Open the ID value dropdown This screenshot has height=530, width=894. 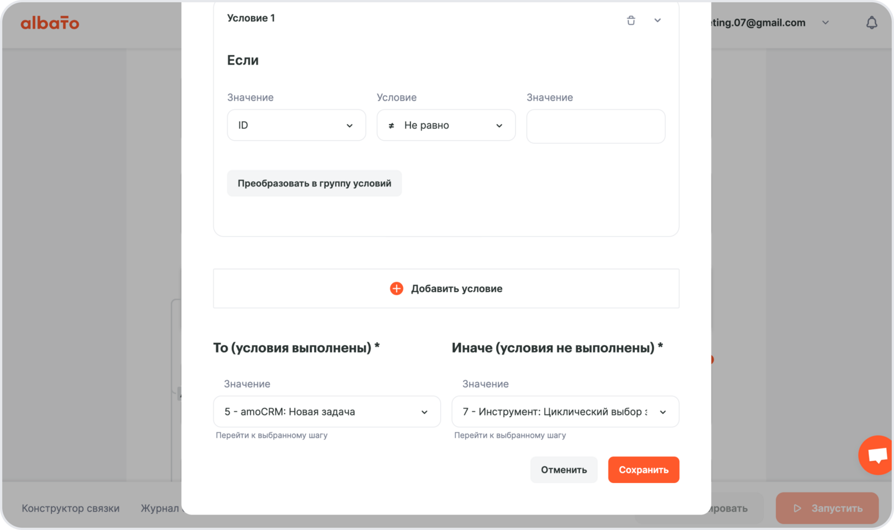(296, 126)
